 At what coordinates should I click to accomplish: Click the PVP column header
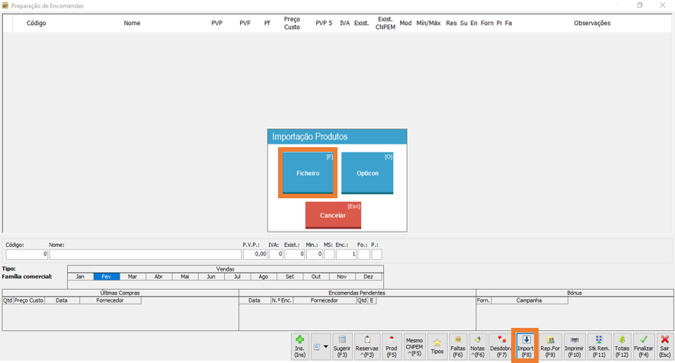(217, 24)
